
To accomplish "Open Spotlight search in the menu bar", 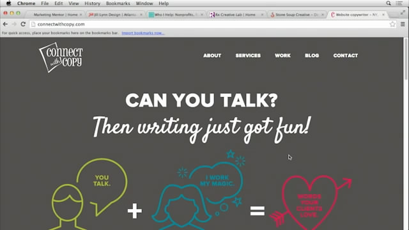I will [389, 3].
